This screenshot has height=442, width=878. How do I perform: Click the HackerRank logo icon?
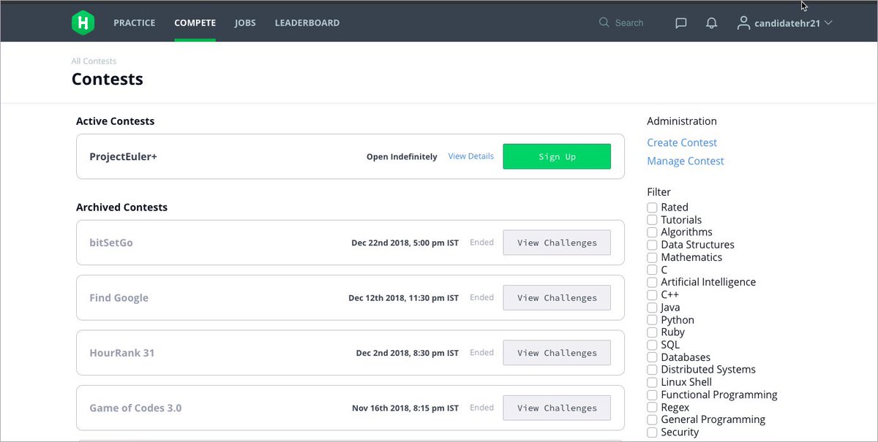coord(83,23)
